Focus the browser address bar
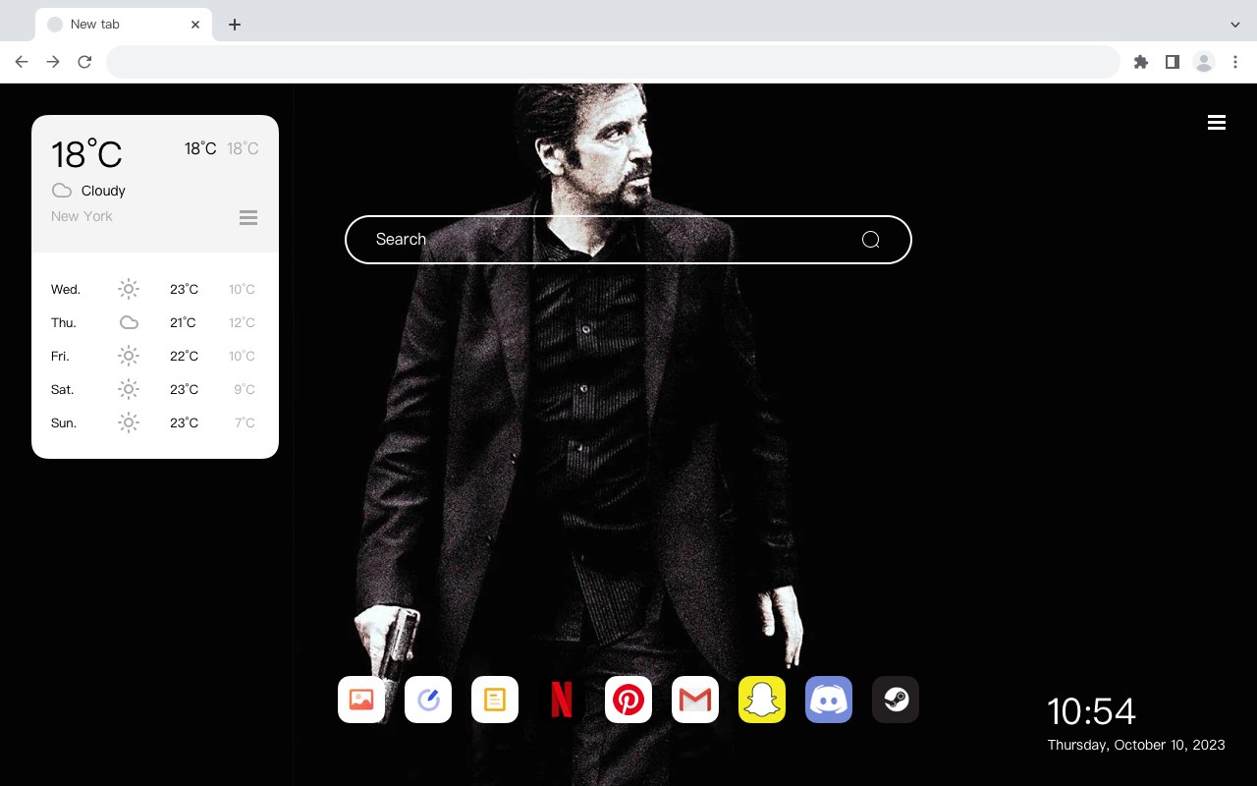 (x=613, y=62)
